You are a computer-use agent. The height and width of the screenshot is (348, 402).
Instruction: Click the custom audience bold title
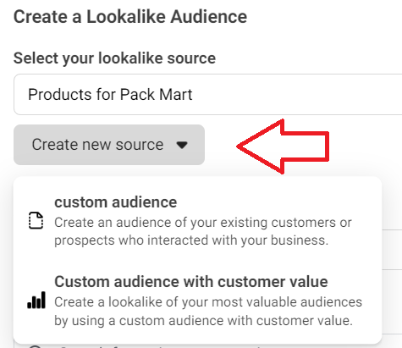pyautogui.click(x=116, y=202)
